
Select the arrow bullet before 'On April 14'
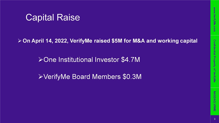(x=19, y=41)
